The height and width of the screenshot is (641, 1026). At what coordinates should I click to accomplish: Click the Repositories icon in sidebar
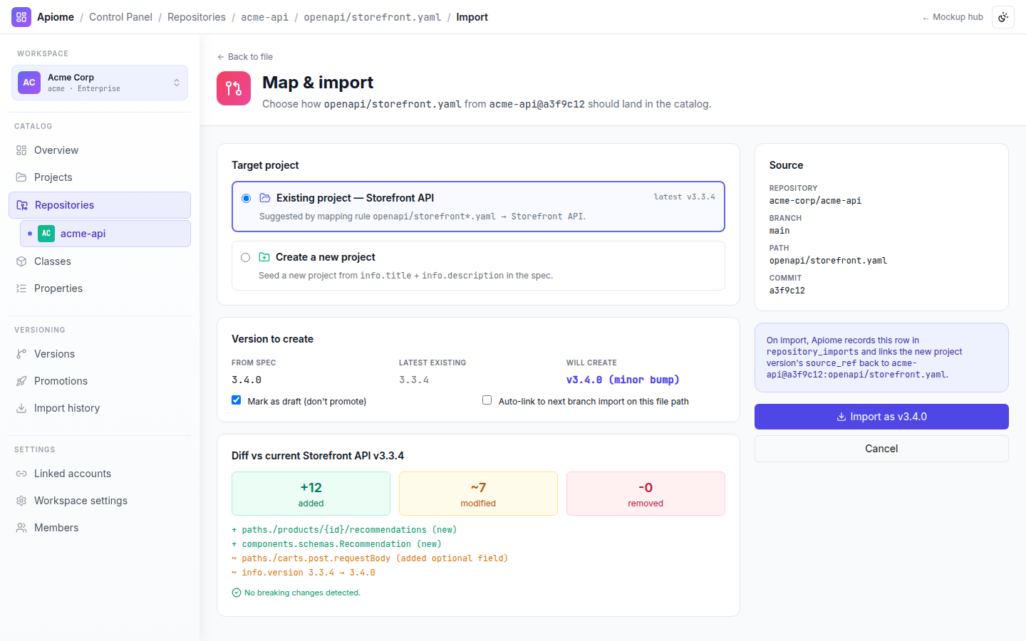pos(22,205)
